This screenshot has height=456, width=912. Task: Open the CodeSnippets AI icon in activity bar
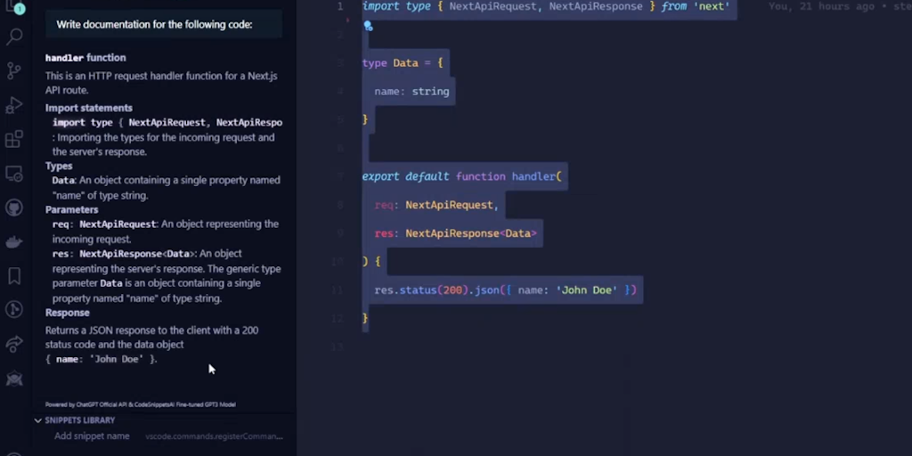[14, 379]
